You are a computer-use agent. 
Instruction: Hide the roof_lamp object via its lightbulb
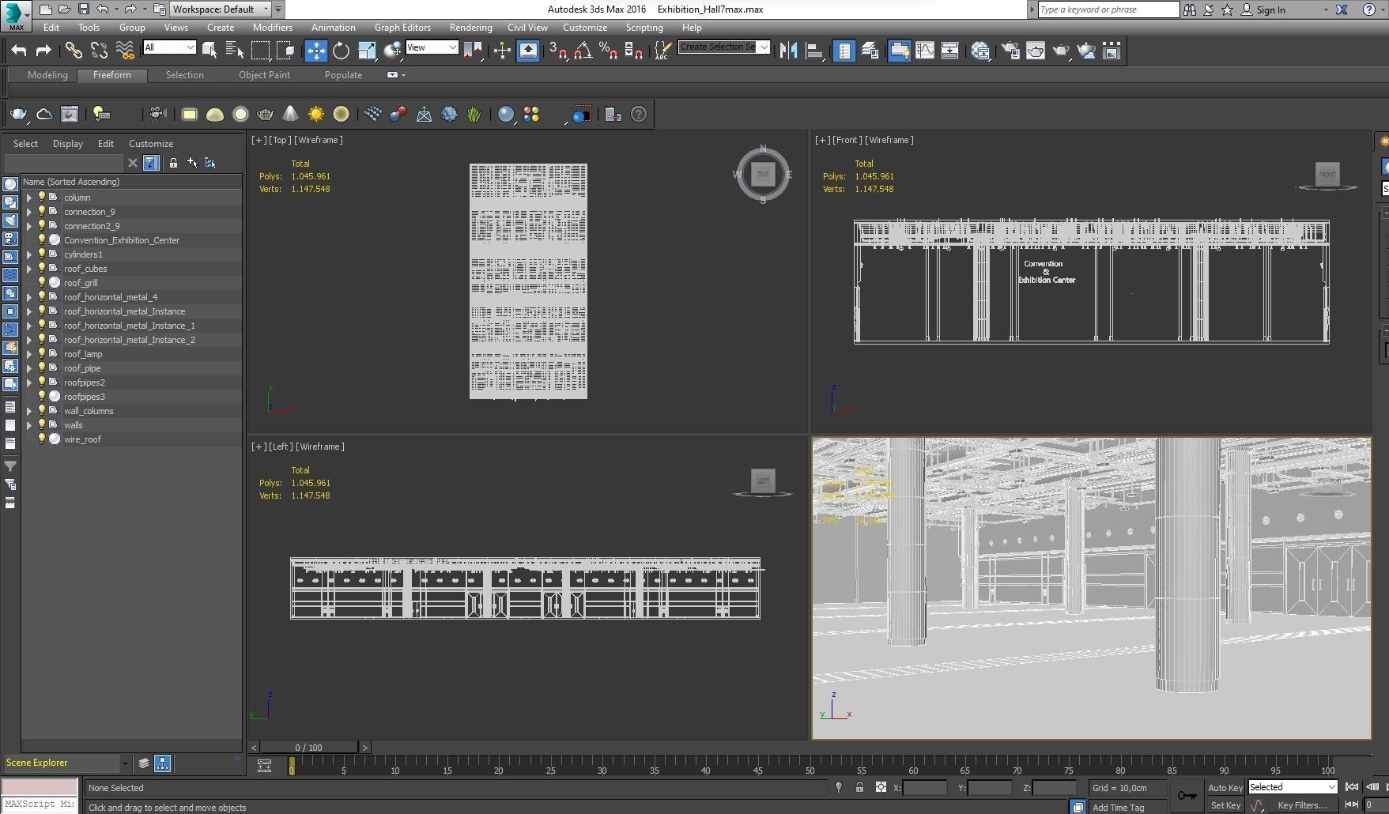(42, 353)
